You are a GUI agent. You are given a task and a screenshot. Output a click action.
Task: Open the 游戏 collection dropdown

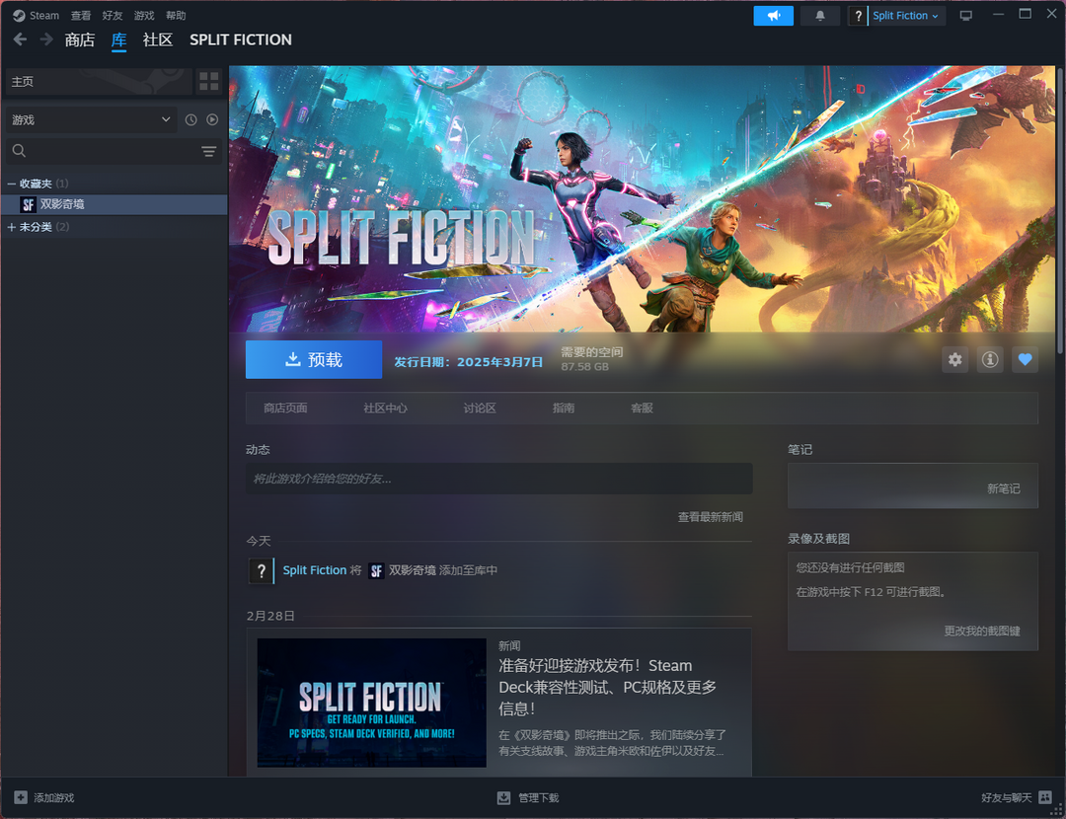click(90, 118)
